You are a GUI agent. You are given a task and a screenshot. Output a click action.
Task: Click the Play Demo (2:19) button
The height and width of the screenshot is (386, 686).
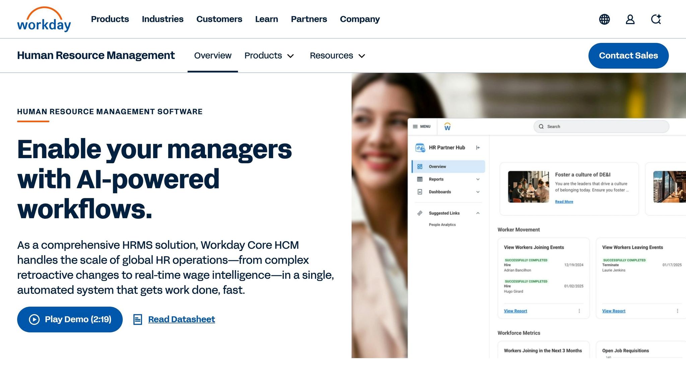[x=70, y=319]
